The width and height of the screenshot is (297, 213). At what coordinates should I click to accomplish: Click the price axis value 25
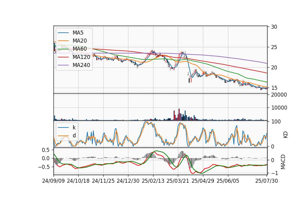coord(274,47)
